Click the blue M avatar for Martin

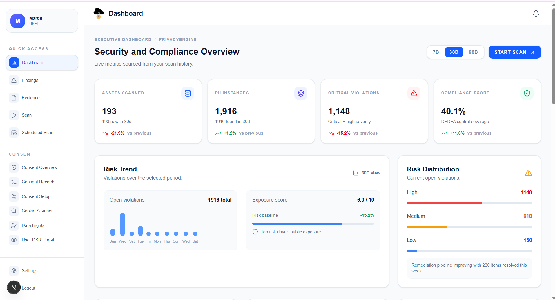(x=18, y=21)
